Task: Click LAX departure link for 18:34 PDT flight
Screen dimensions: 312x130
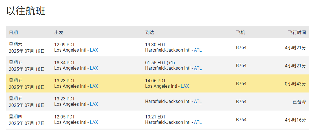Action: 94,68
